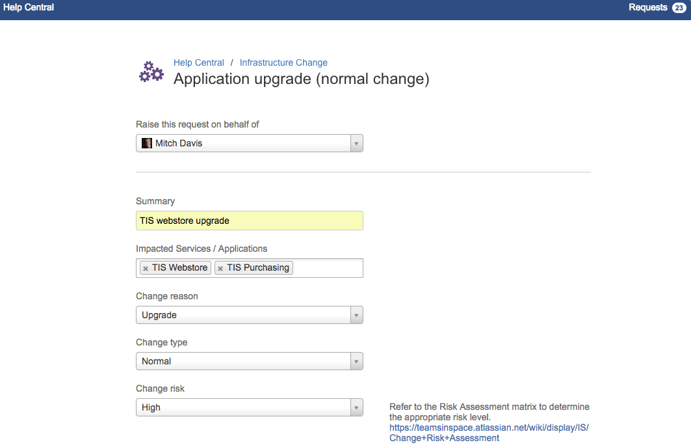691x447 pixels.
Task: Open the Change type dropdown set to Normal
Action: coord(356,361)
